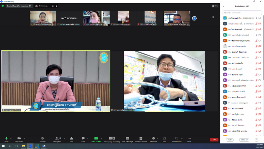Screen dimensions: 264x149
Task: Click the Live Transcript CC icon
Action: [127, 138]
